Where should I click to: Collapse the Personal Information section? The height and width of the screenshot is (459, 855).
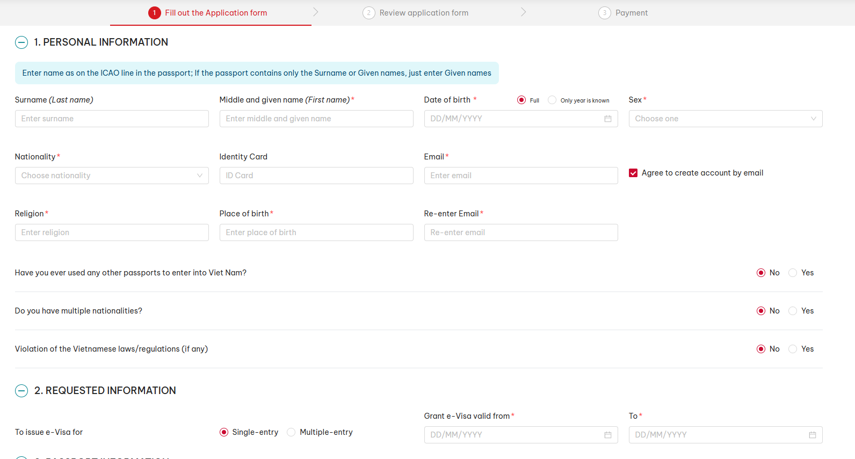pos(21,42)
